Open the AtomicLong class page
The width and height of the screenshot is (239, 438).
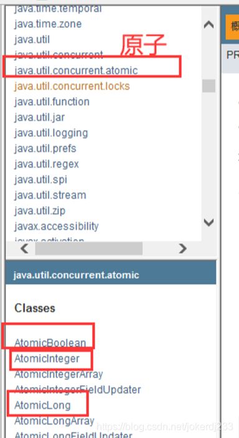tap(42, 405)
